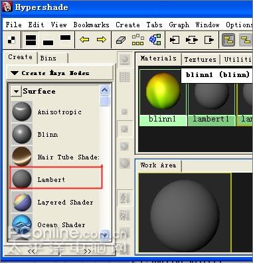Graph materials on selected objects icon
The image size is (253, 263).
pos(155,40)
